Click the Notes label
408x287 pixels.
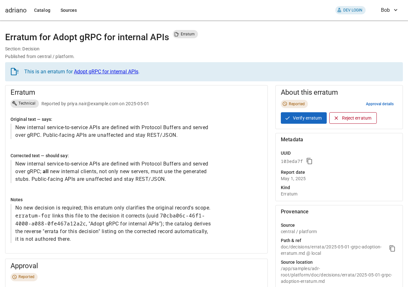[17, 200]
